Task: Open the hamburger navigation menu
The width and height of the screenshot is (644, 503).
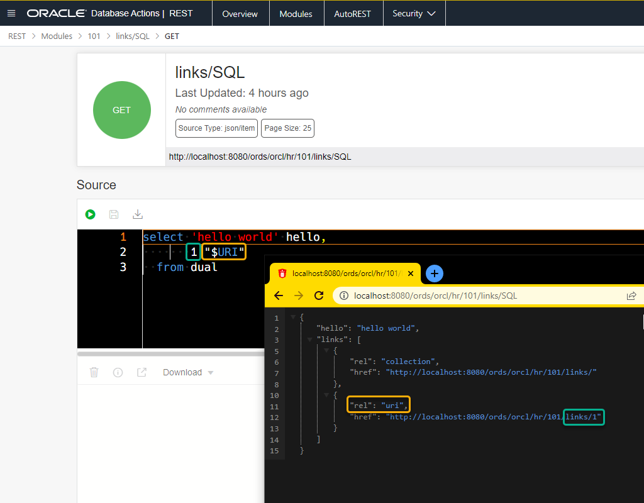Action: tap(11, 13)
